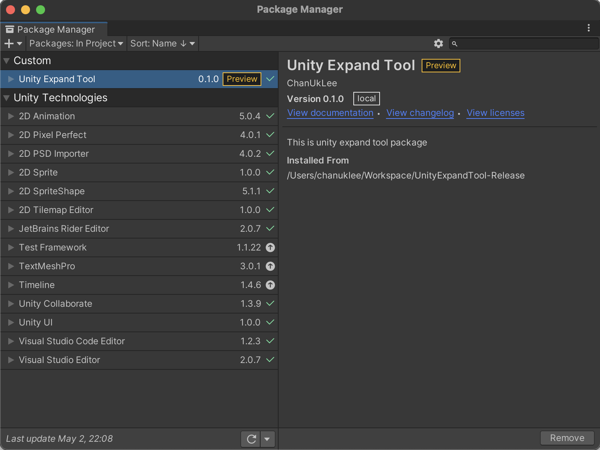Open the add package plus menu
The width and height of the screenshot is (600, 450).
pyautogui.click(x=13, y=43)
